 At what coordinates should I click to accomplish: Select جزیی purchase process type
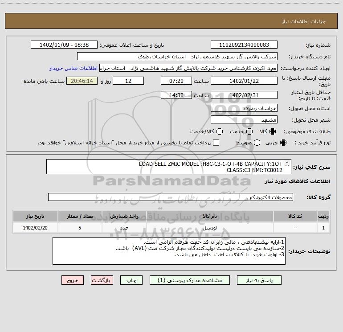(x=285, y=143)
